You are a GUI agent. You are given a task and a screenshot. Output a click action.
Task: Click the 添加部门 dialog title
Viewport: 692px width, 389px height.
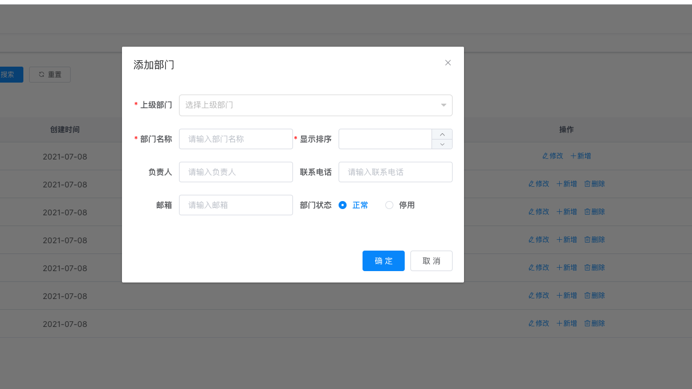(x=154, y=65)
